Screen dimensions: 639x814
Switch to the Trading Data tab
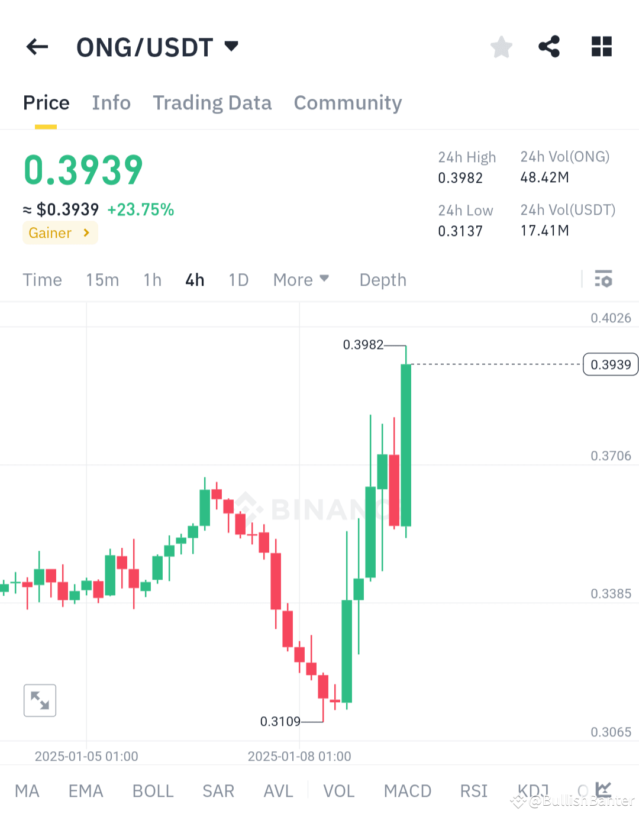(x=212, y=103)
